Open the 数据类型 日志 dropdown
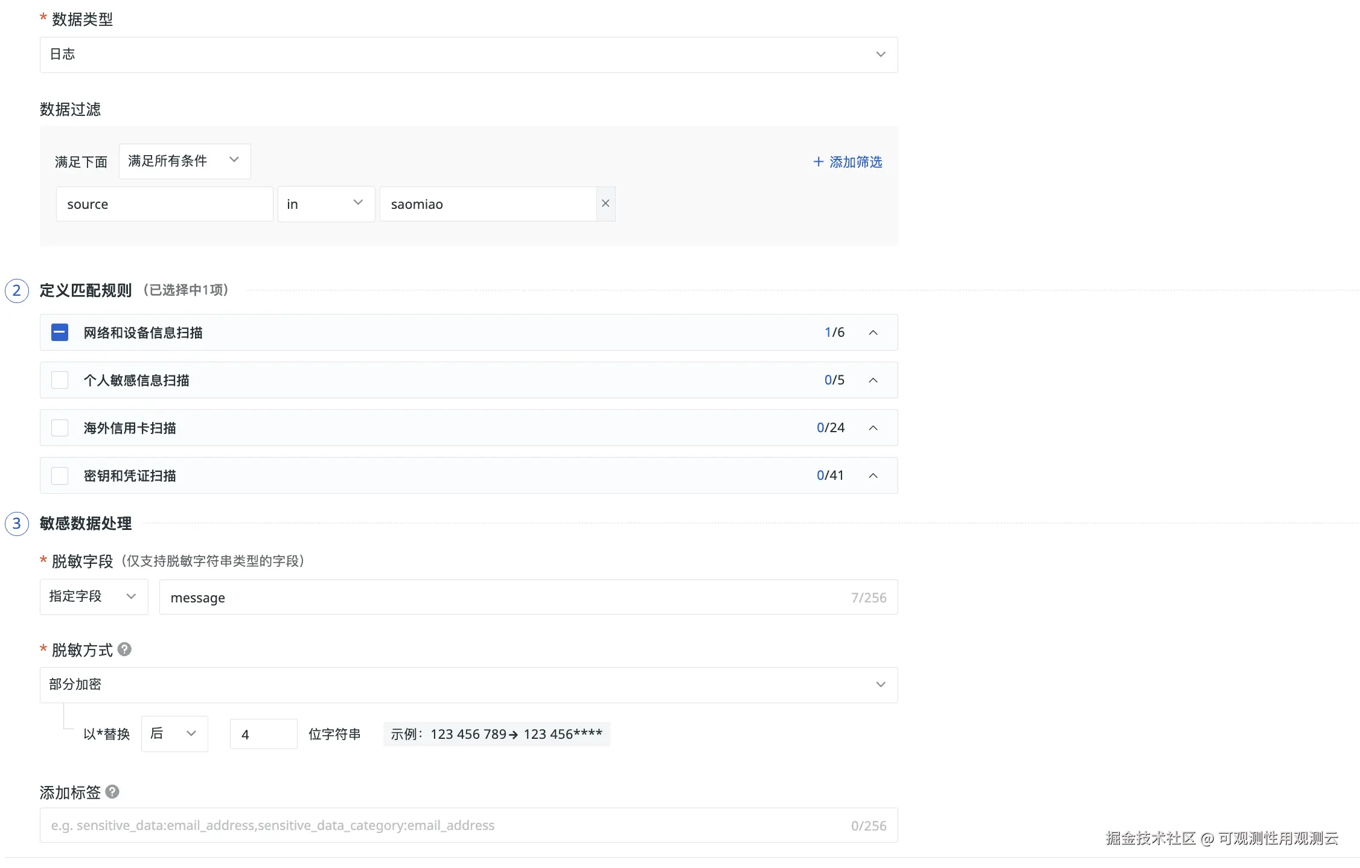 click(x=468, y=55)
